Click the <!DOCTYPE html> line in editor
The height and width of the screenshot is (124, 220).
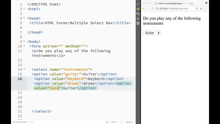point(44,4)
